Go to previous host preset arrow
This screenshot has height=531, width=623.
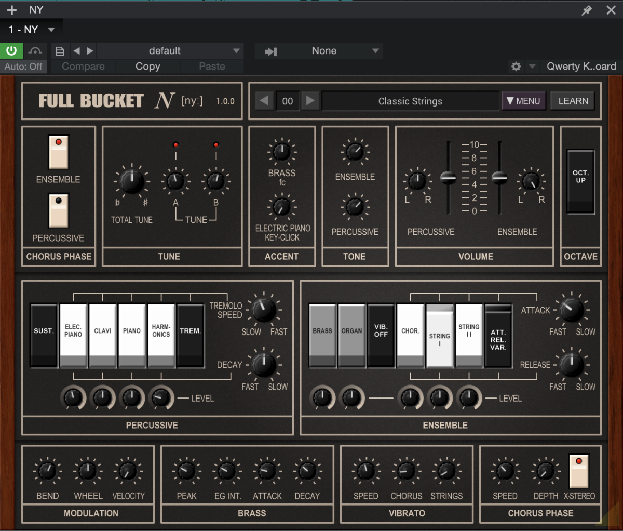tap(77, 51)
